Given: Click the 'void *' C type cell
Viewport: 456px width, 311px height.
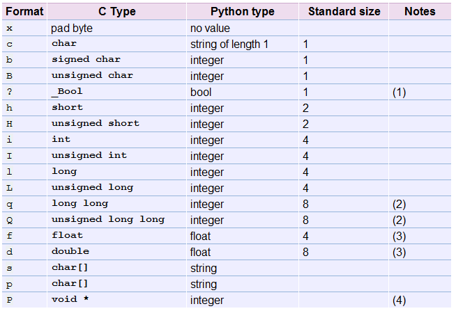Looking at the screenshot, I should pos(68,300).
